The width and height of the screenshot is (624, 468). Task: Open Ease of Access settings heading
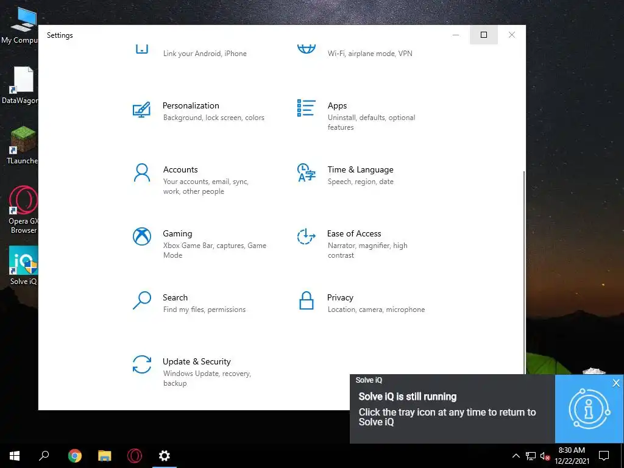click(354, 233)
